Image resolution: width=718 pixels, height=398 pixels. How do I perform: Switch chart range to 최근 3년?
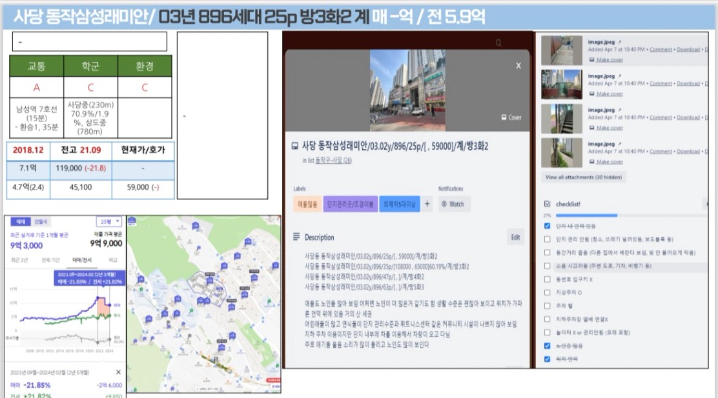[x=19, y=260]
